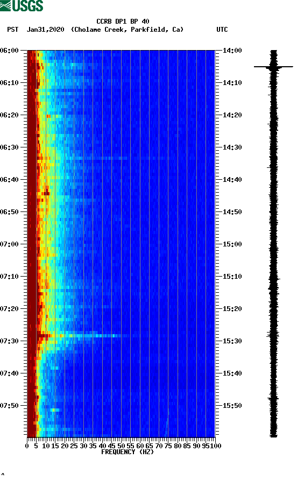297x480 pixels.
Task: Click the seismogram waveform trace at 15:00 UTC
Action: [274, 244]
